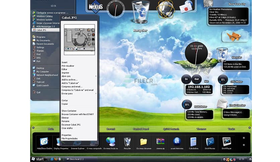Click the Windows start button
The height and width of the screenshot is (162, 280).
pyautogui.click(x=38, y=159)
